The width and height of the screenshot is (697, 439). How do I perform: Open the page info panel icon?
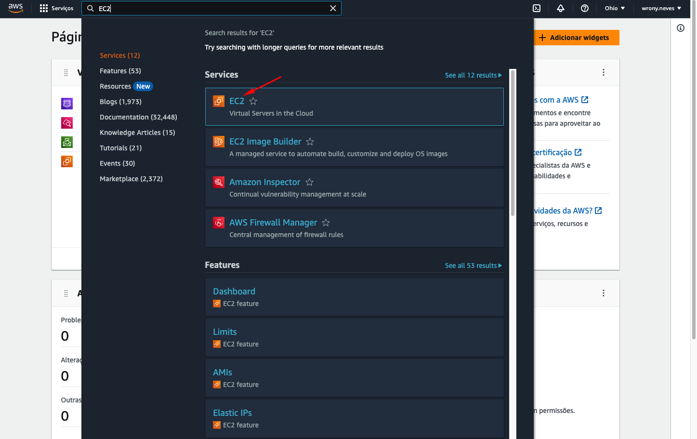pyautogui.click(x=681, y=28)
